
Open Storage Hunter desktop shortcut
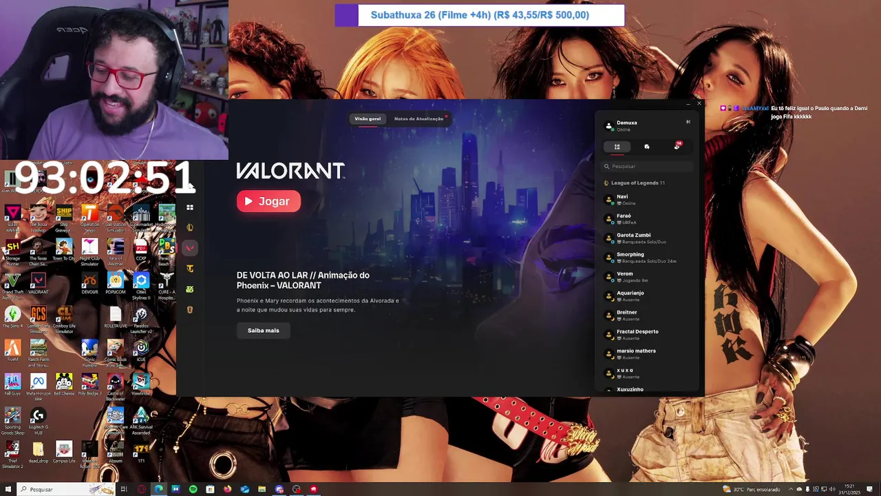[12, 254]
